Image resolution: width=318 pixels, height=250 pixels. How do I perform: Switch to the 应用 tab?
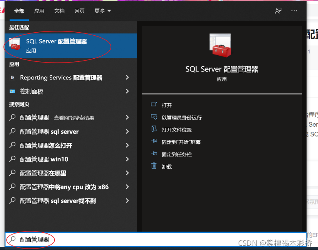39,11
